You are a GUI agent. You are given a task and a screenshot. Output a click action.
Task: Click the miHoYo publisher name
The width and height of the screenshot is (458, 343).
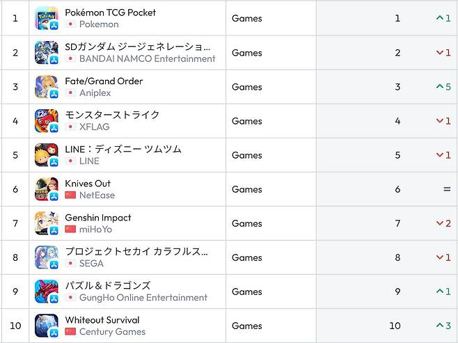coord(95,230)
